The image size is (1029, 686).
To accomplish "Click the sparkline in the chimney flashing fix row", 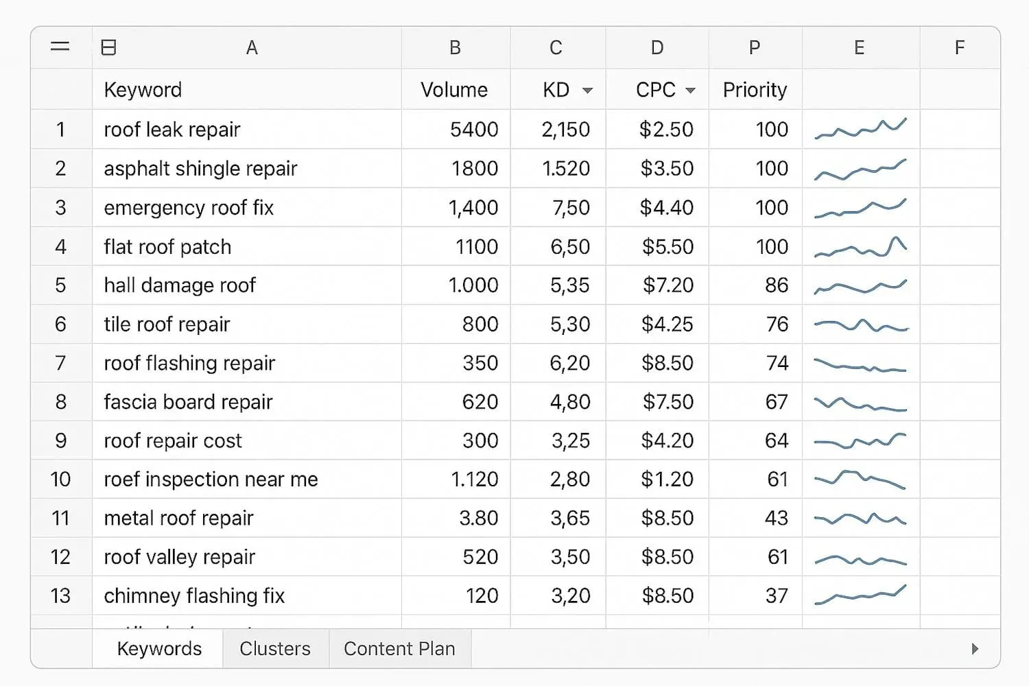I will coord(860,595).
